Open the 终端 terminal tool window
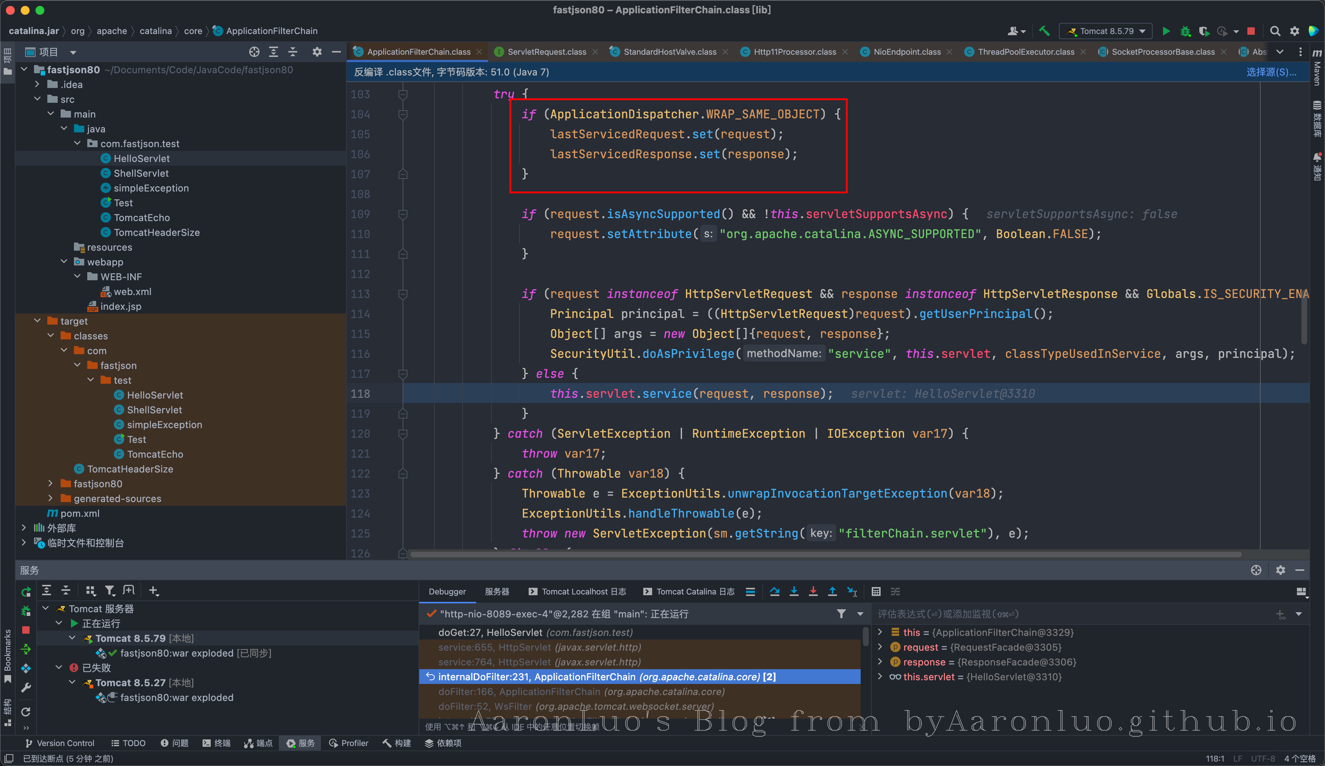The image size is (1325, 766). coord(217,743)
